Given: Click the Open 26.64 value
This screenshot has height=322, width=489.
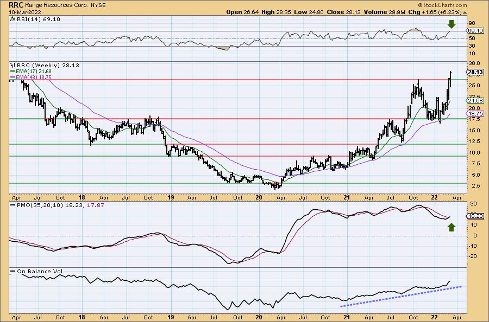Looking at the screenshot, I should pyautogui.click(x=243, y=12).
